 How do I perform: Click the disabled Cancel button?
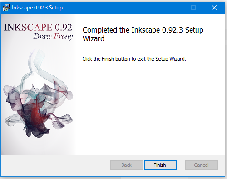click(202, 165)
